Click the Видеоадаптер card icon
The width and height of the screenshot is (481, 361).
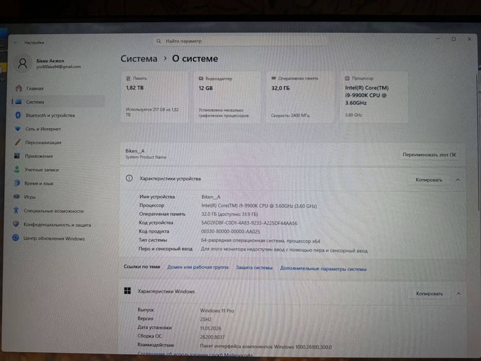click(201, 78)
